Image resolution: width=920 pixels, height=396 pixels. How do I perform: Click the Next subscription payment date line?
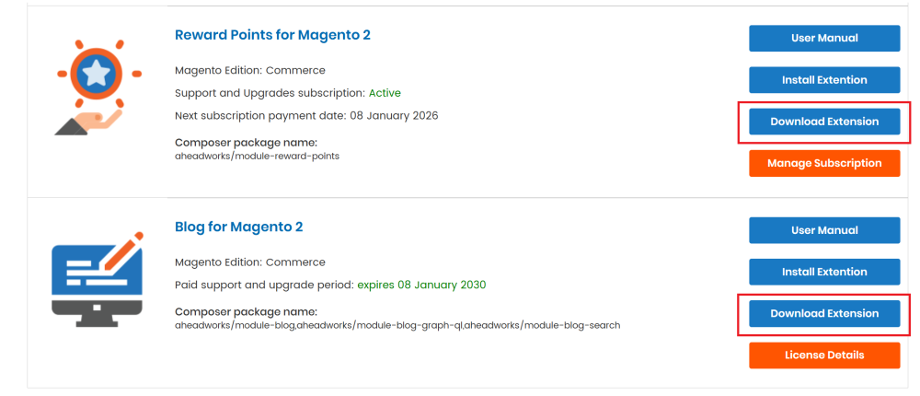[x=306, y=116]
